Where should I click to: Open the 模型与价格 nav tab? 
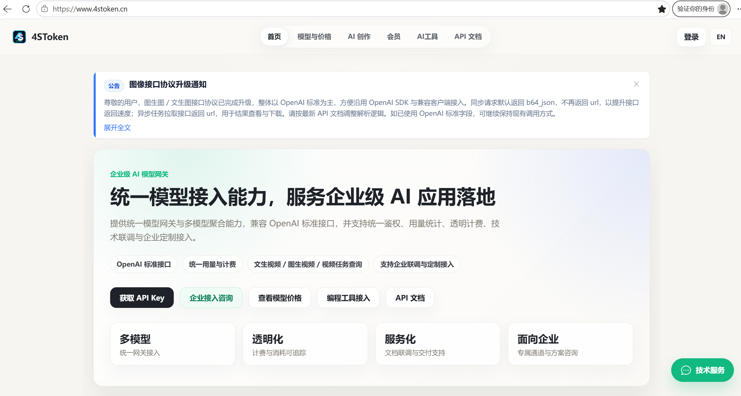[x=314, y=37]
